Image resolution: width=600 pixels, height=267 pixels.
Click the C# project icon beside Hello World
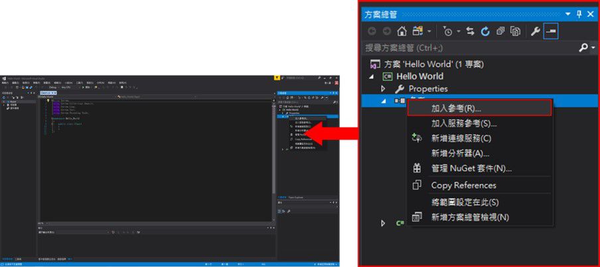pyautogui.click(x=388, y=76)
